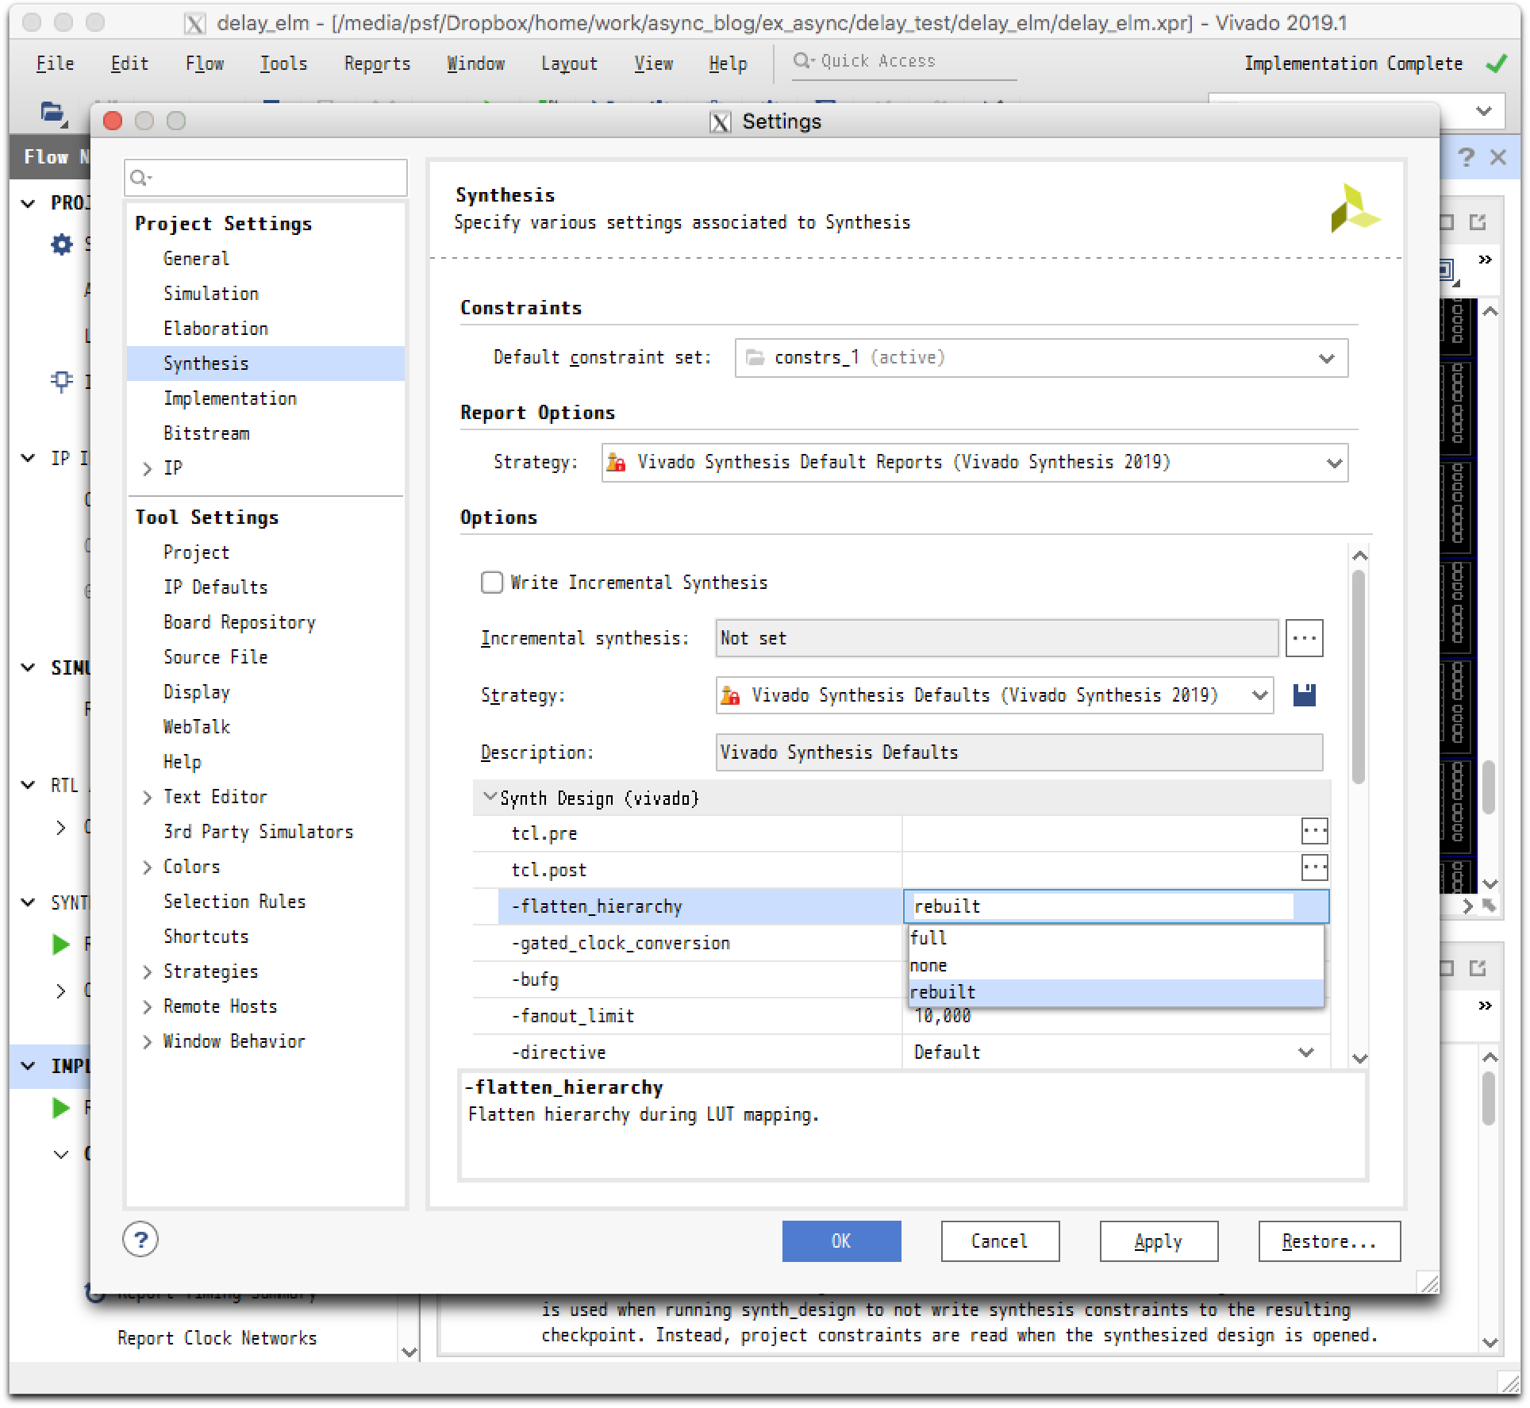Click the Apply button
This screenshot has height=1408, width=1530.
point(1158,1241)
